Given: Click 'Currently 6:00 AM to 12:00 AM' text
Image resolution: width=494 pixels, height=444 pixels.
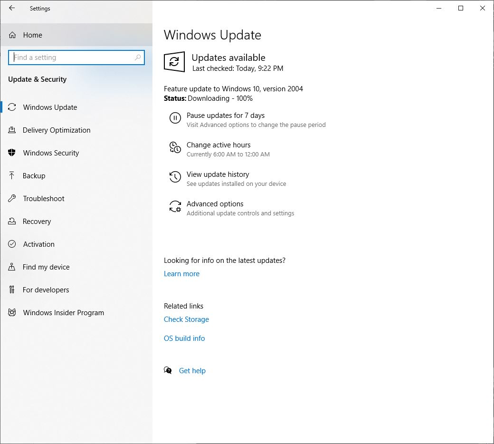Looking at the screenshot, I should click(x=228, y=154).
